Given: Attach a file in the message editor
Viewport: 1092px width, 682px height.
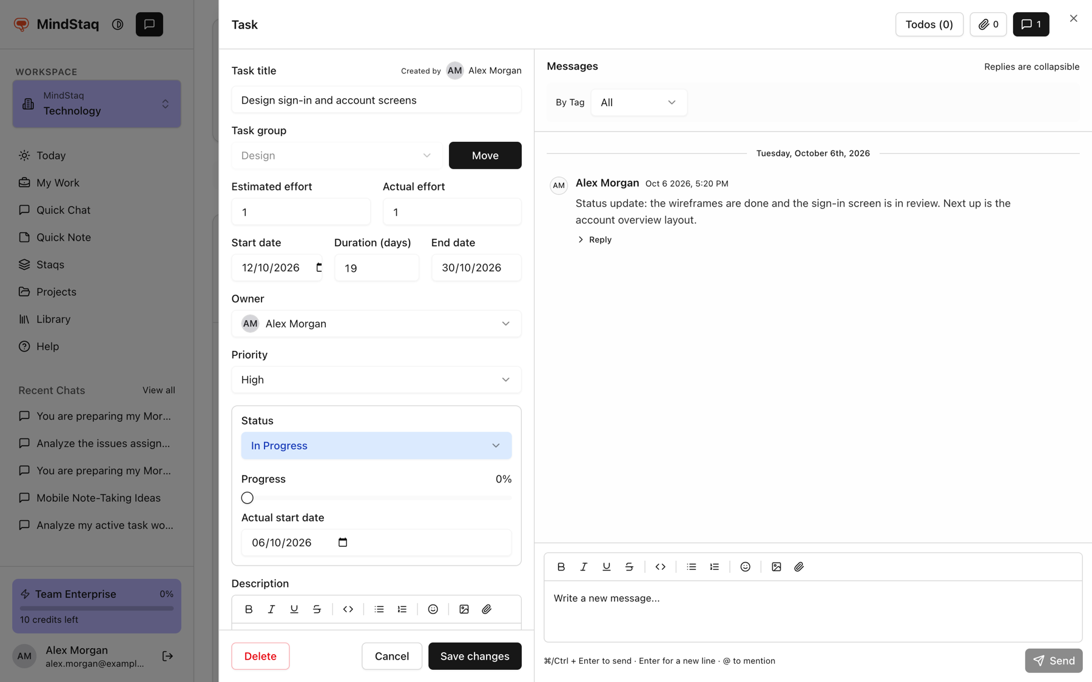Looking at the screenshot, I should click(799, 567).
